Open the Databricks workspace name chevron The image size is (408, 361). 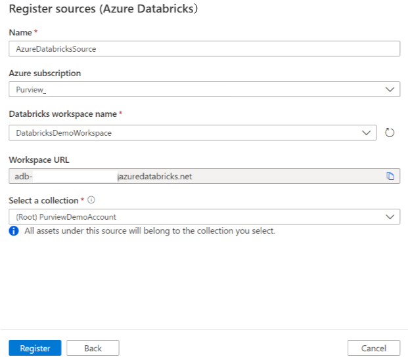pyautogui.click(x=367, y=133)
